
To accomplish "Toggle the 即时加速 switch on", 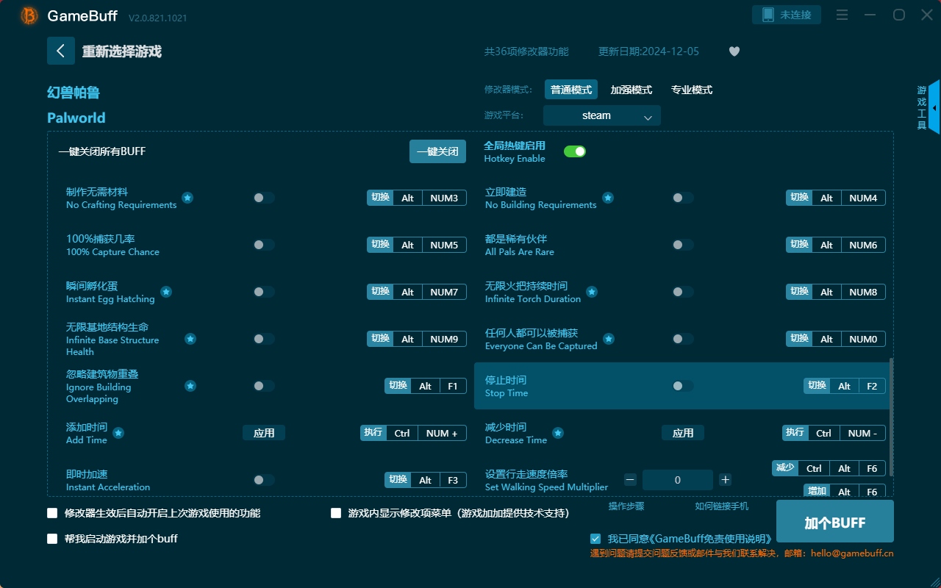I will 263,479.
